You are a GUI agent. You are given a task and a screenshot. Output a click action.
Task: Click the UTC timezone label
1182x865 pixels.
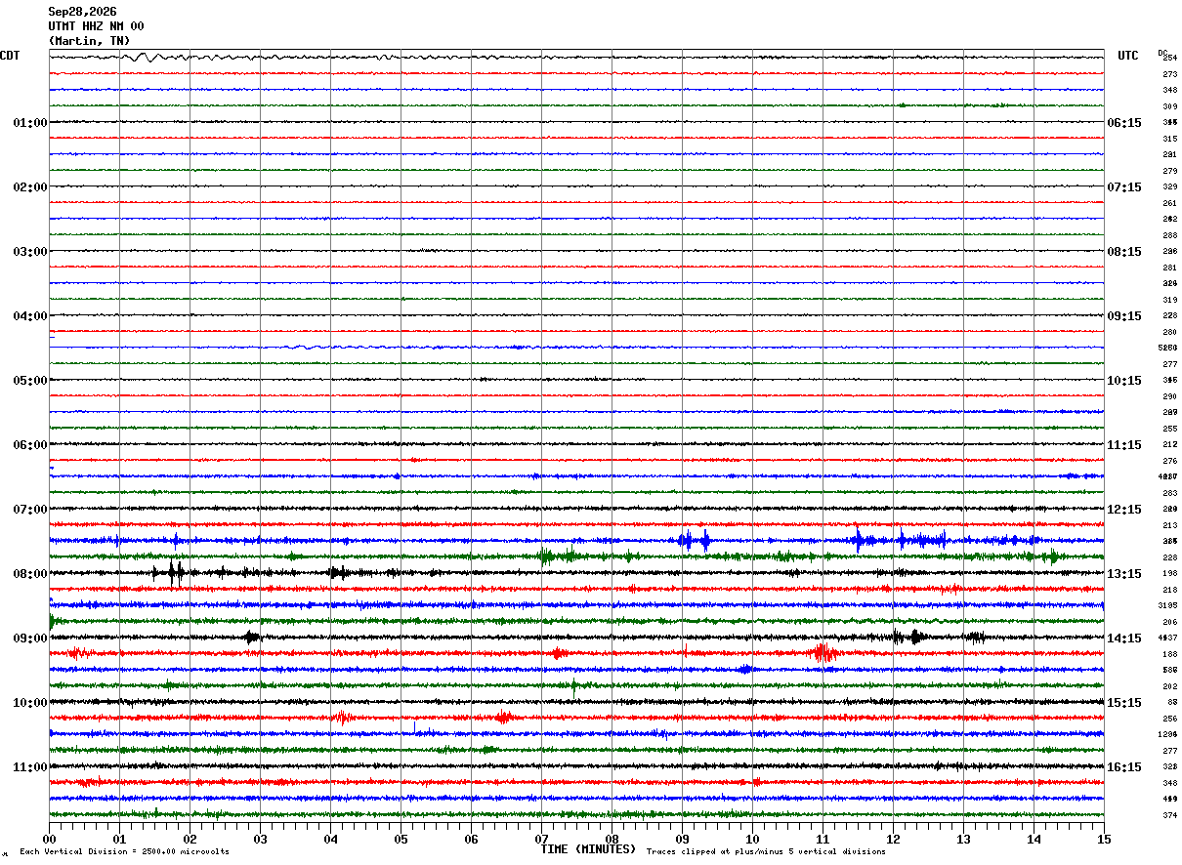click(1128, 56)
